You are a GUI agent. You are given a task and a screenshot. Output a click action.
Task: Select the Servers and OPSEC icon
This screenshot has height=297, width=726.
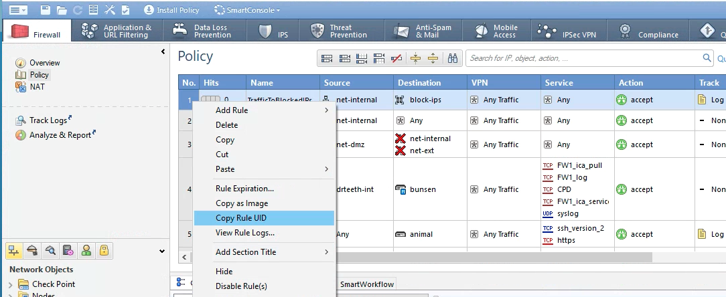click(x=68, y=250)
